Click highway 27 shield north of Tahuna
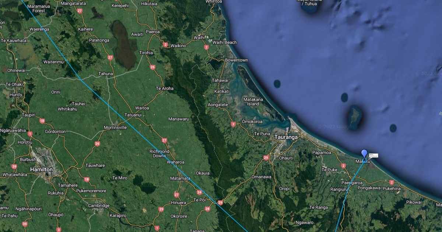 (x=110, y=57)
